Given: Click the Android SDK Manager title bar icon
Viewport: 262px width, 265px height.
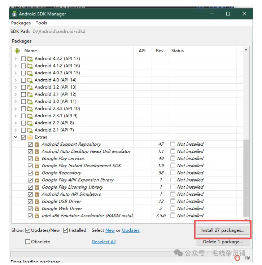Looking at the screenshot, I should (14, 14).
